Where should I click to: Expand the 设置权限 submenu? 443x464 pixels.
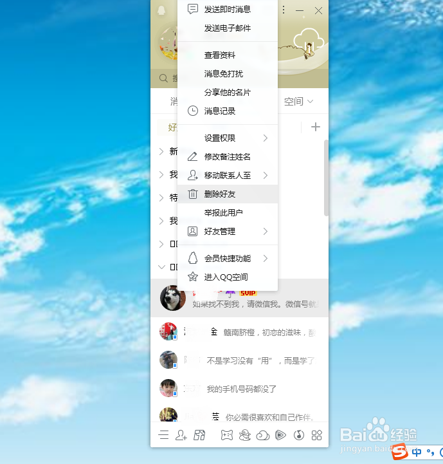click(x=228, y=138)
